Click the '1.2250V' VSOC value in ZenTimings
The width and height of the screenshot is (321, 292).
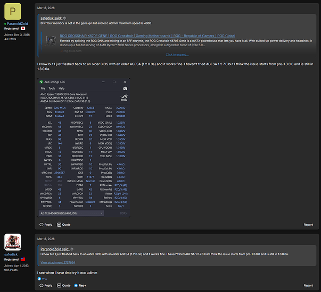121,123
